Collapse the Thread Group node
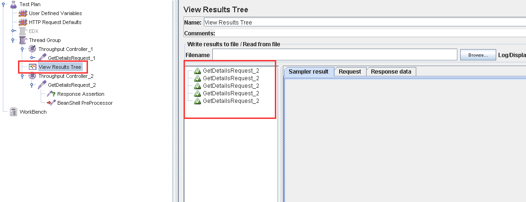This screenshot has width=526, height=202. (13, 40)
